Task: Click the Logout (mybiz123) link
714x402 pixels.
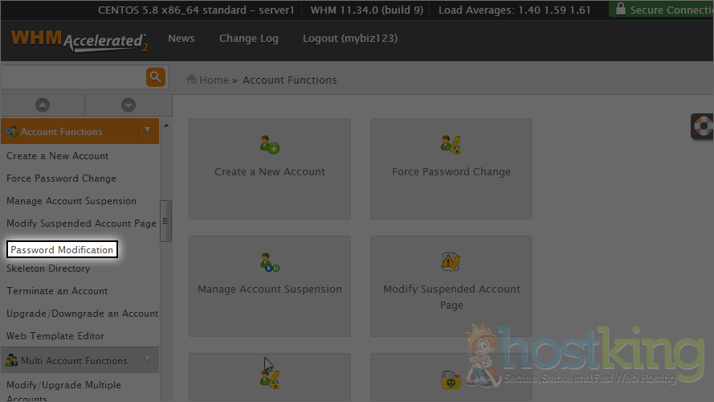Action: pyautogui.click(x=349, y=39)
